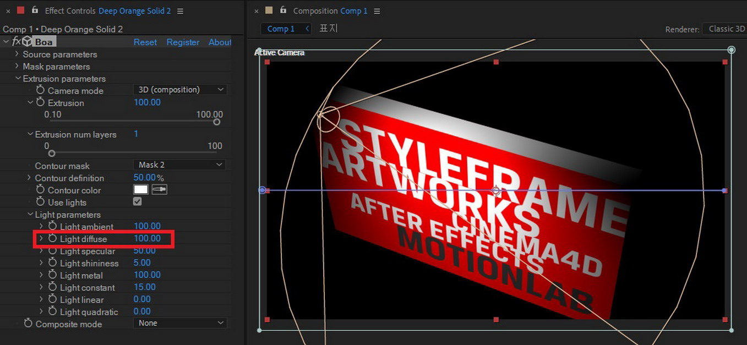Click the Active Camera view label
This screenshot has width=747, height=345.
[280, 52]
